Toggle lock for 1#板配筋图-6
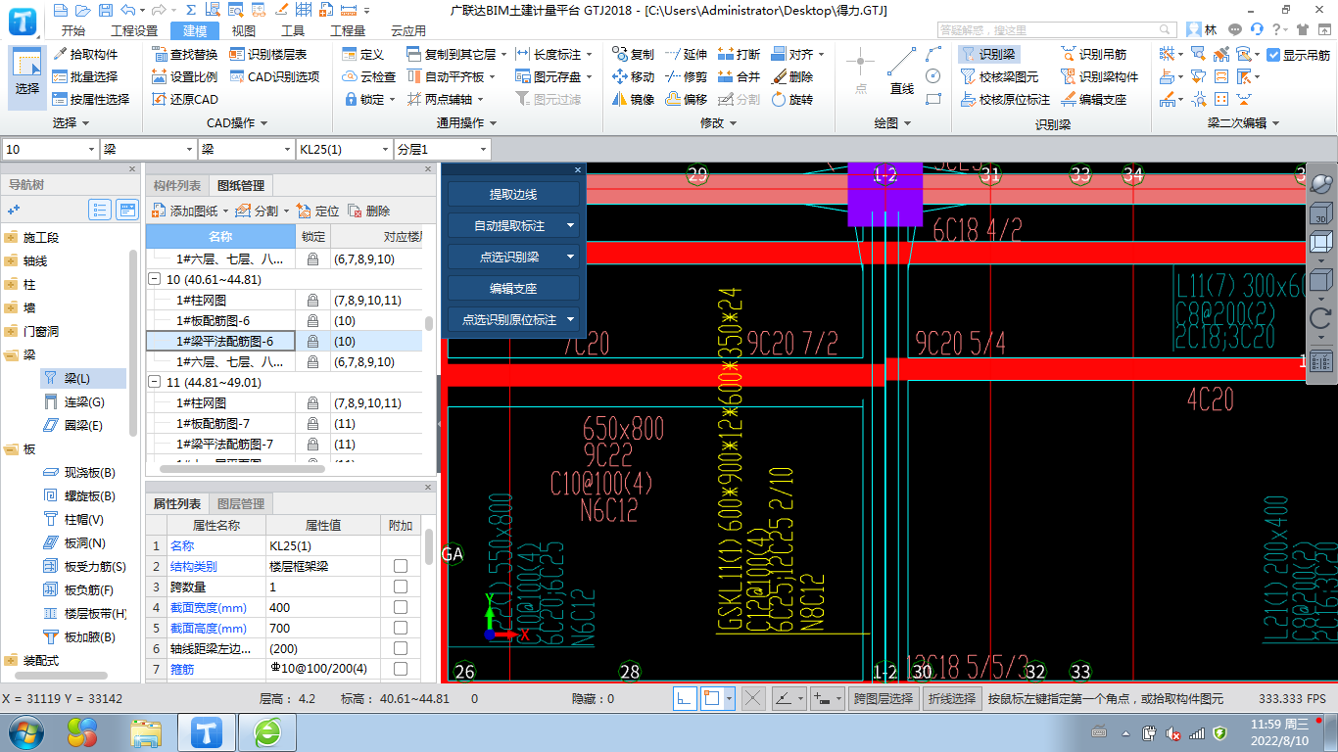The width and height of the screenshot is (1338, 752). [x=312, y=320]
